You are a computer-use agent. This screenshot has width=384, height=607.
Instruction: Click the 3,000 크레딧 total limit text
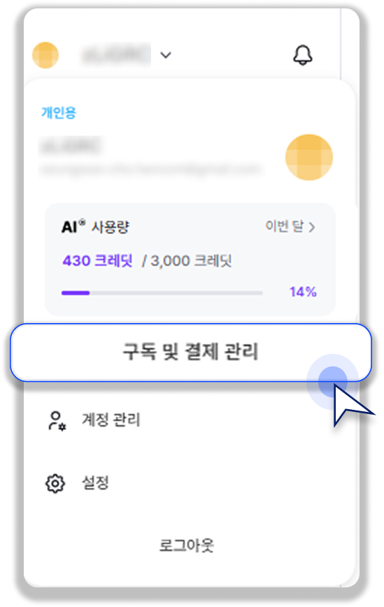pyautogui.click(x=191, y=261)
